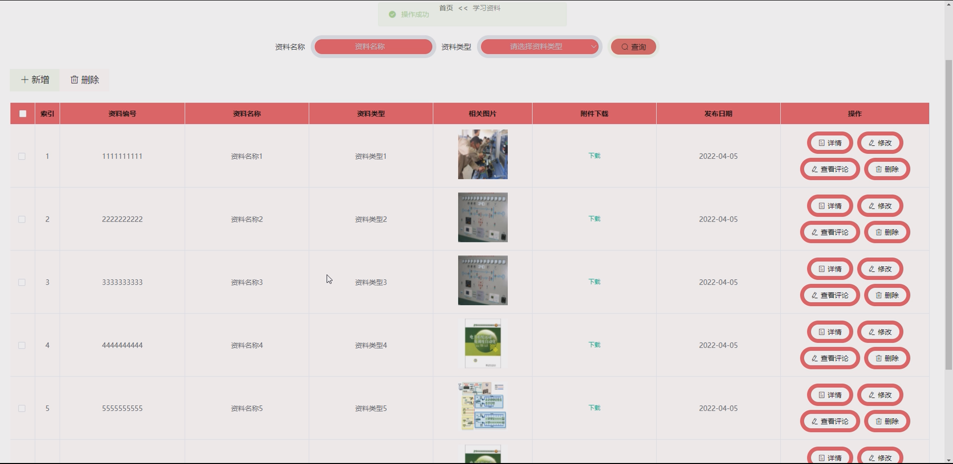Click 修改 for 资料名称3
Image resolution: width=953 pixels, height=464 pixels.
pyautogui.click(x=880, y=269)
